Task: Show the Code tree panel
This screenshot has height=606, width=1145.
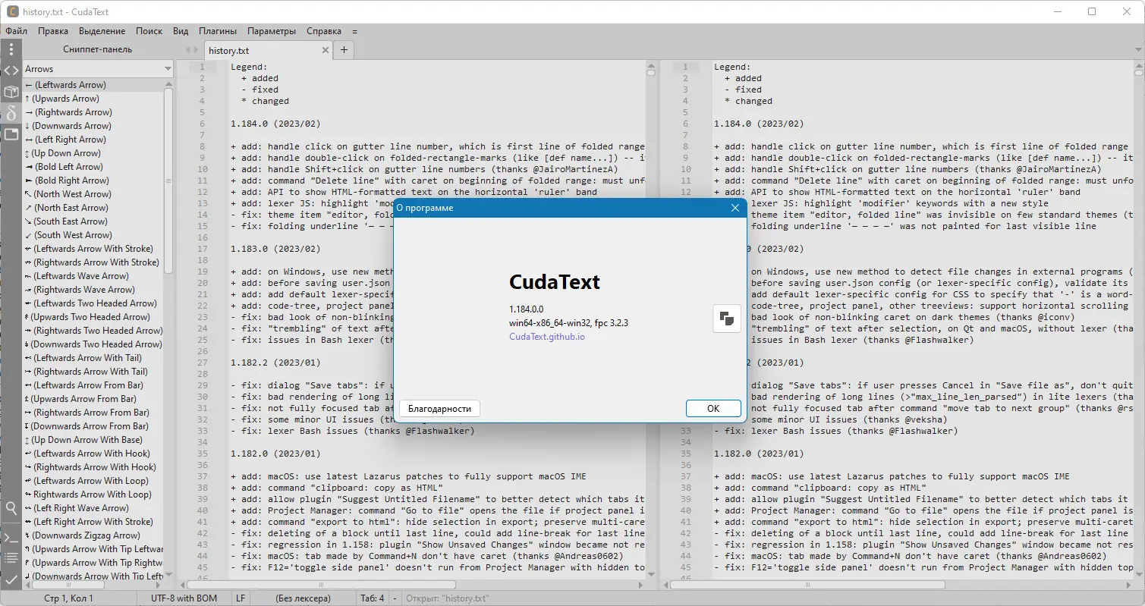Action: [x=11, y=71]
